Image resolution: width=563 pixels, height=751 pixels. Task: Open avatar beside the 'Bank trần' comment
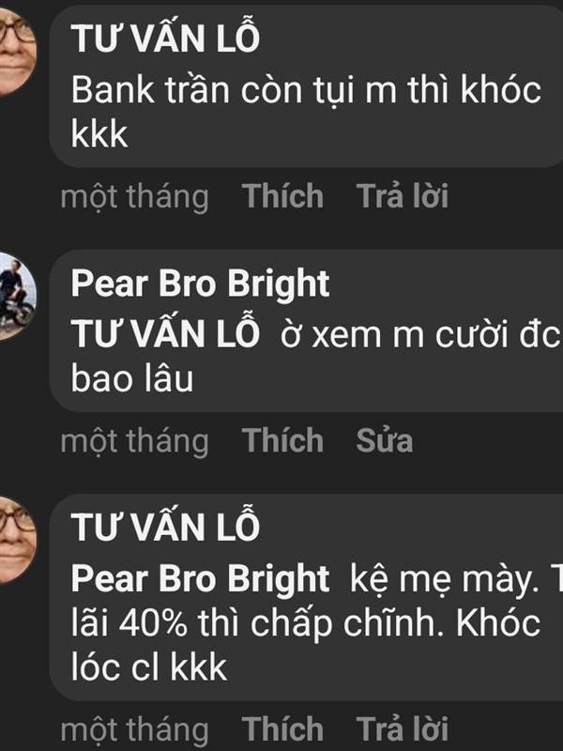(16, 52)
